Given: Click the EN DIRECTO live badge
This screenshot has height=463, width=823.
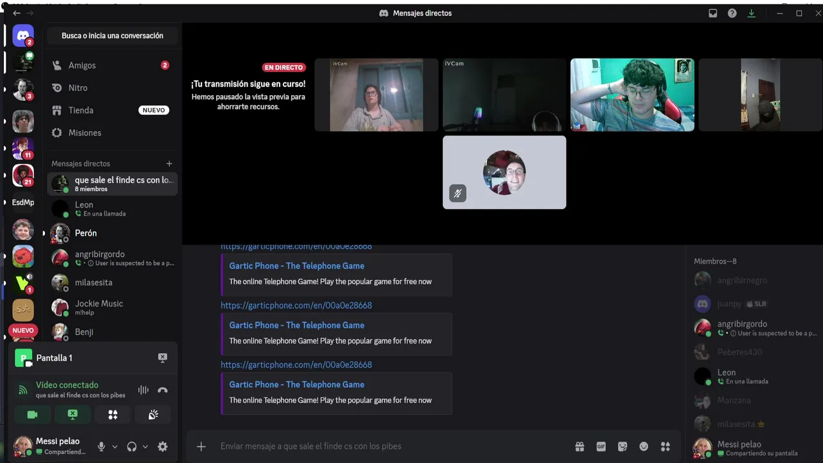Looking at the screenshot, I should (x=284, y=68).
